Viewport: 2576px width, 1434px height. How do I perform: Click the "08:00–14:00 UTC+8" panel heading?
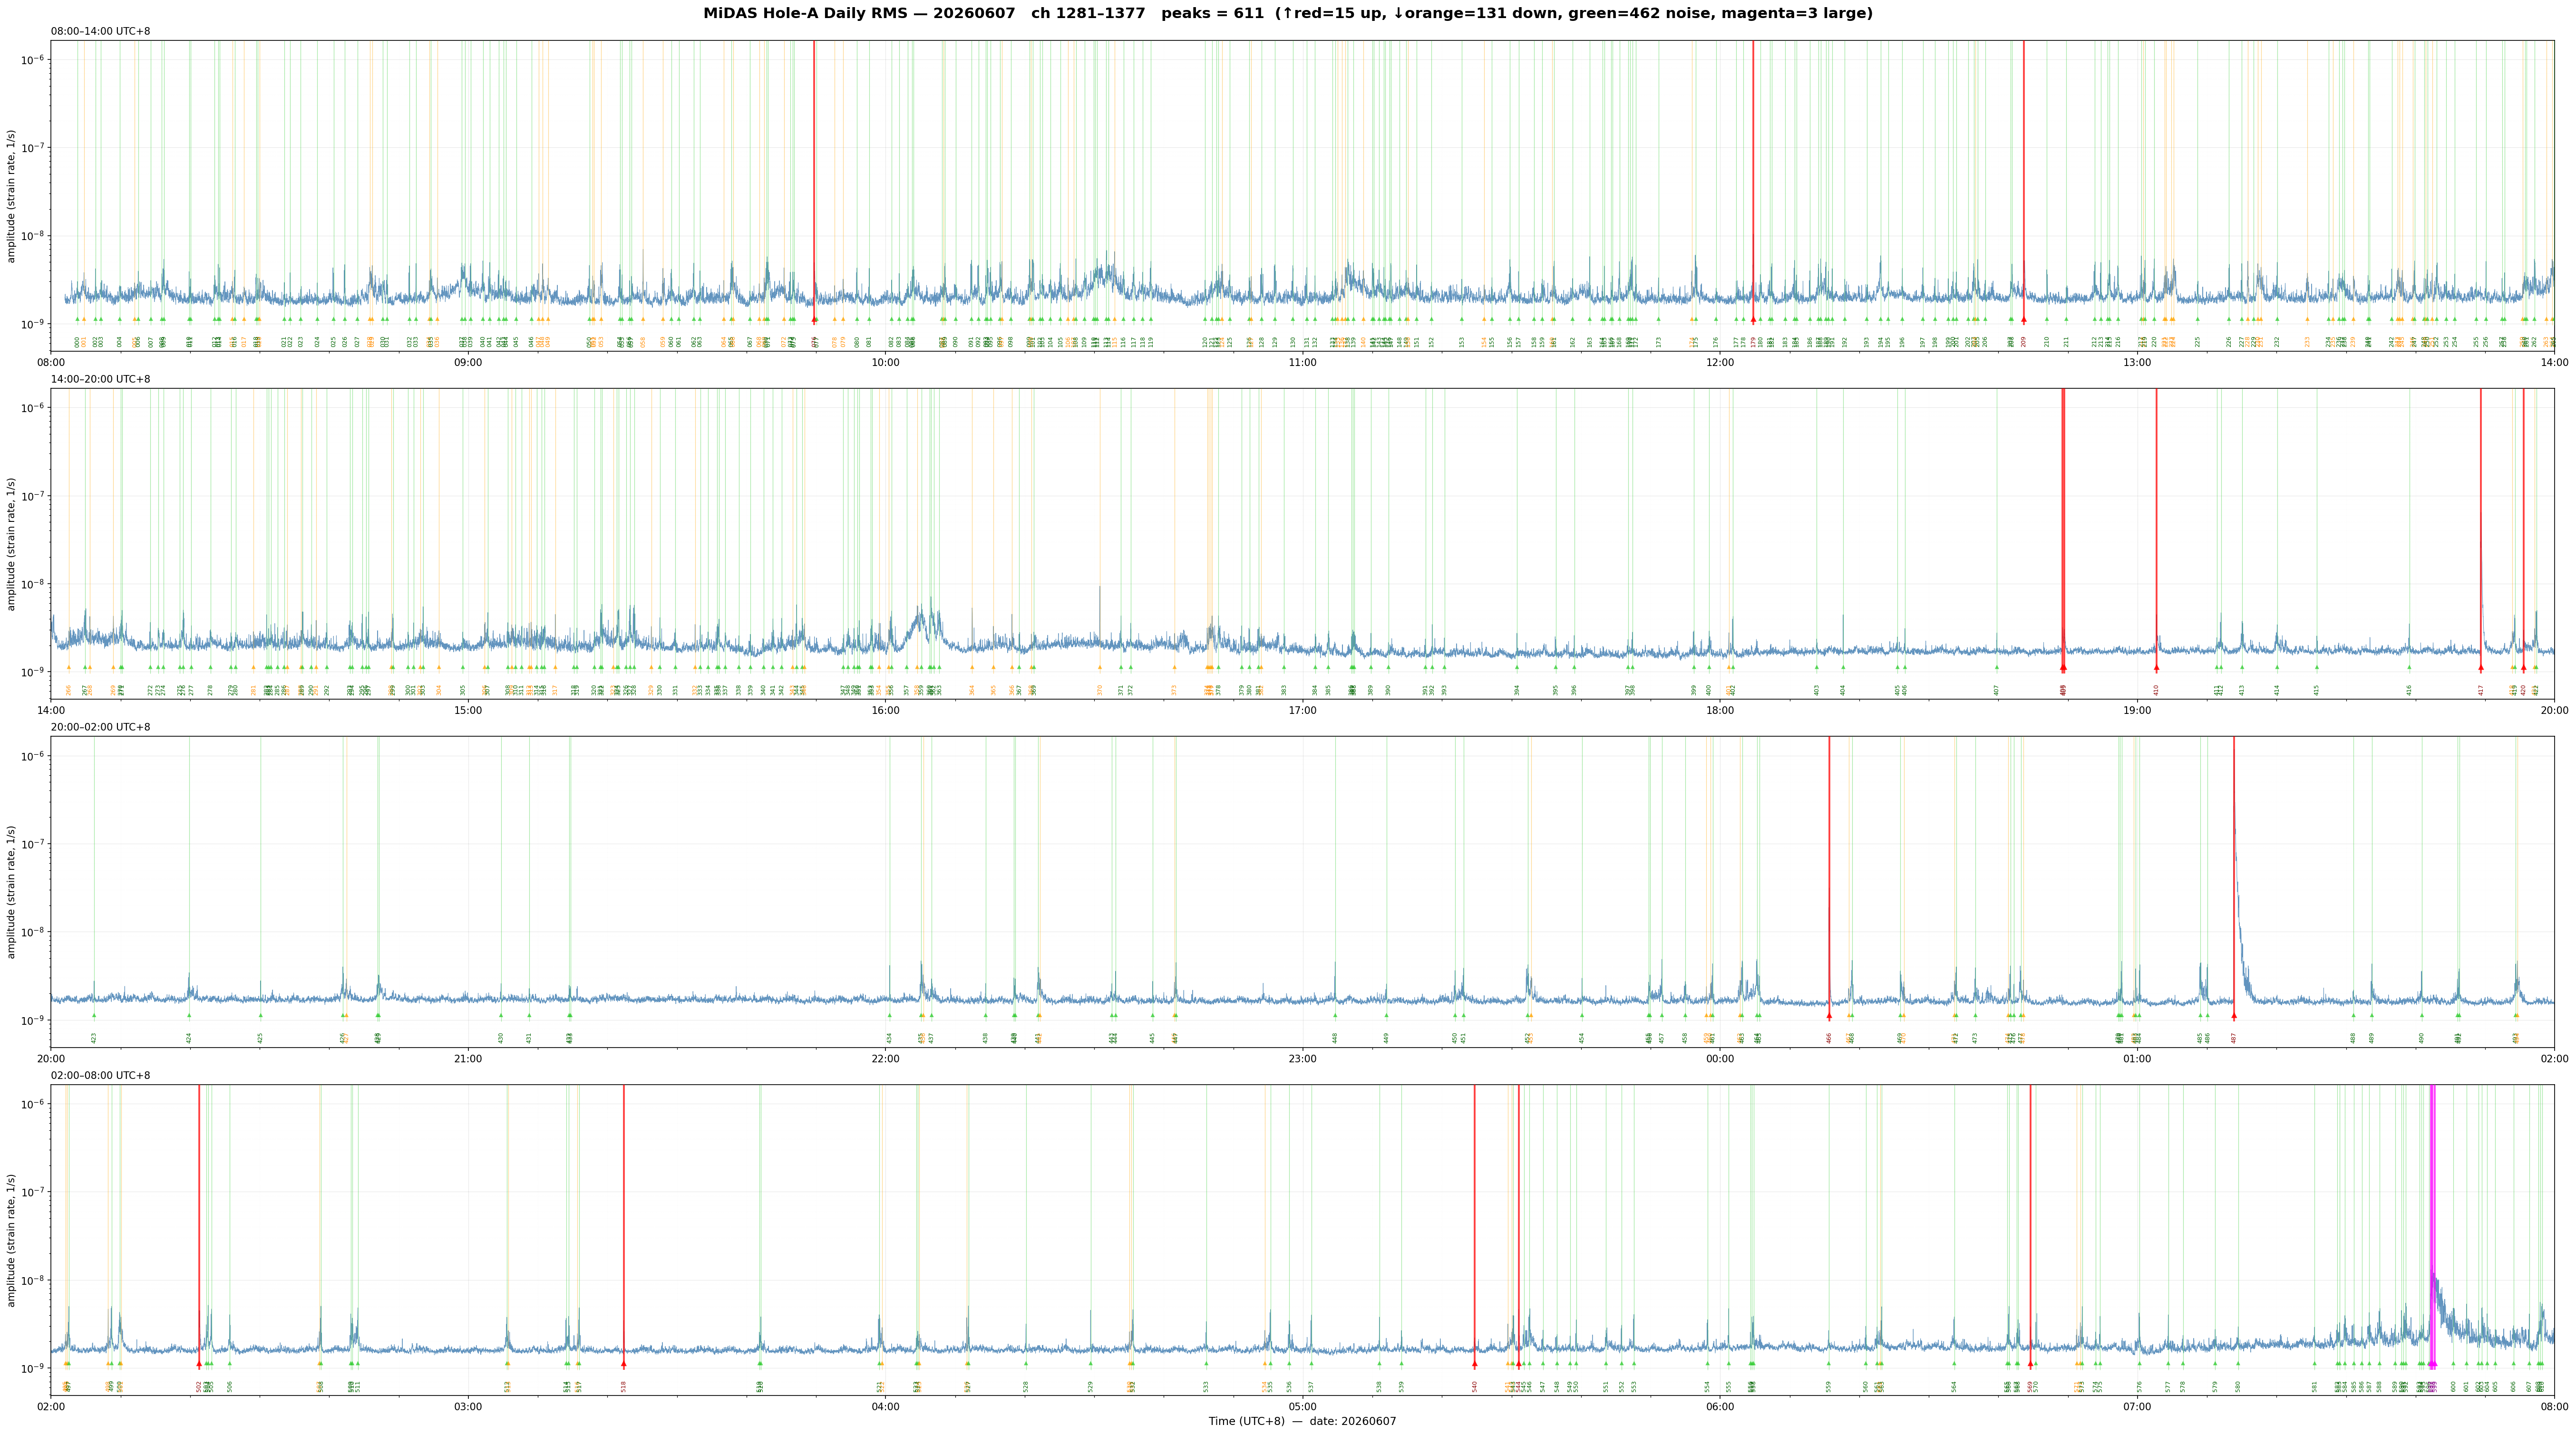coord(101,32)
